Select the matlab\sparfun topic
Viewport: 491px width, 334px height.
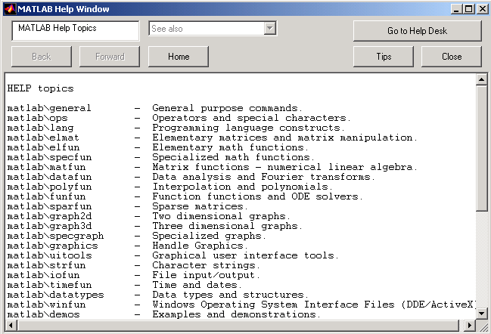tap(49, 206)
